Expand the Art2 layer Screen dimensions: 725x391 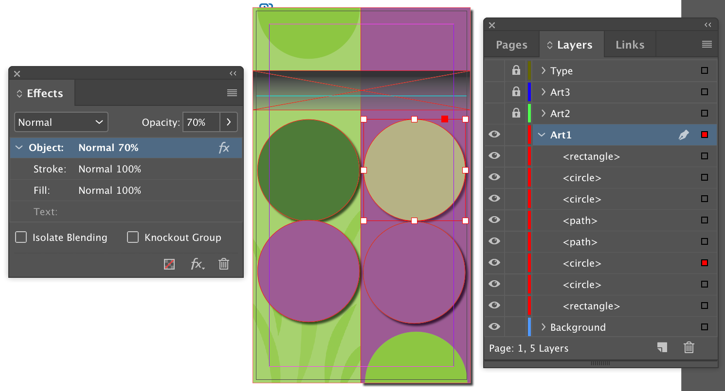point(544,113)
